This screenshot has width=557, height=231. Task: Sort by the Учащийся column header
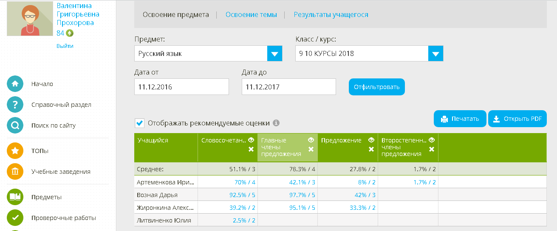click(x=153, y=140)
